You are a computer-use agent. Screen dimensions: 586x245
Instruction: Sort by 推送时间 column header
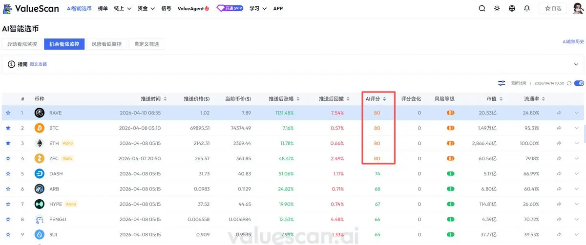(x=154, y=98)
